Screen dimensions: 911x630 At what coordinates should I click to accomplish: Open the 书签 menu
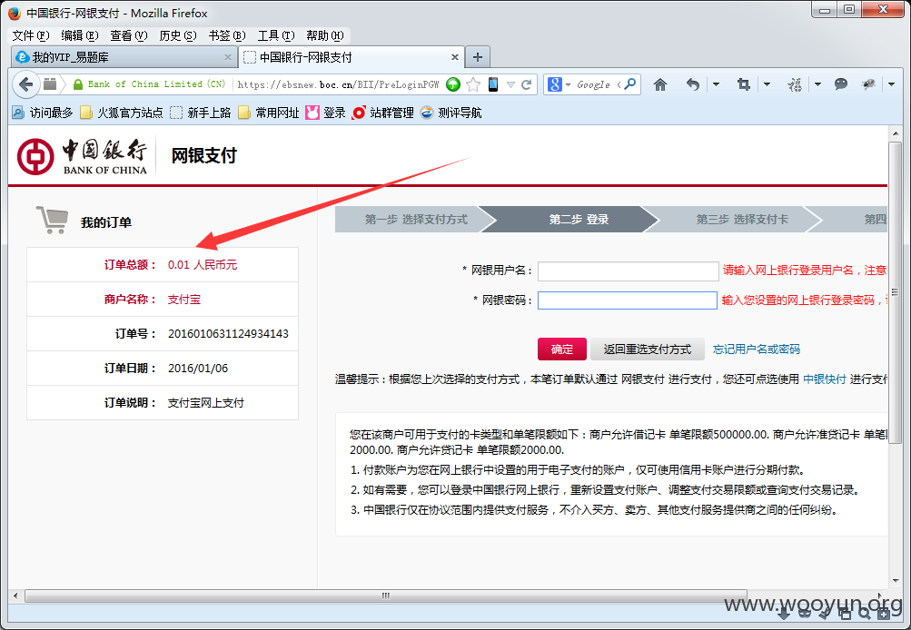click(x=227, y=35)
